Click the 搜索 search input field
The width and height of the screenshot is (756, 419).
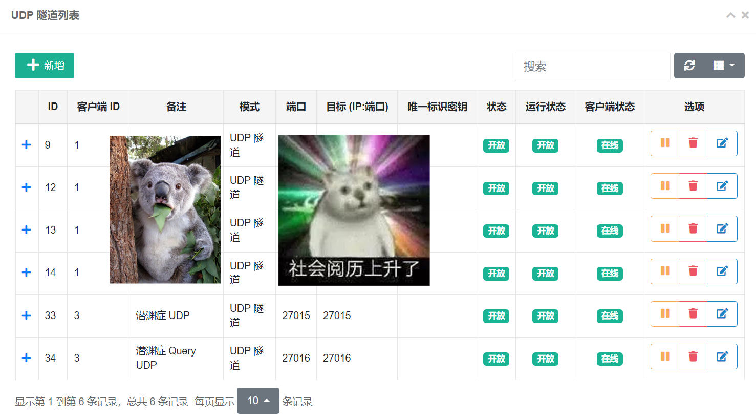[592, 67]
